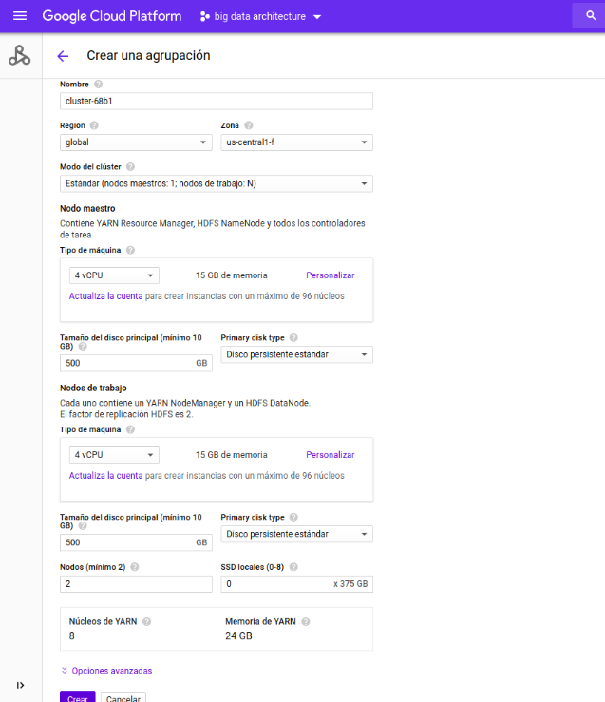Go back with the left arrow
605x702 pixels.
[63, 56]
